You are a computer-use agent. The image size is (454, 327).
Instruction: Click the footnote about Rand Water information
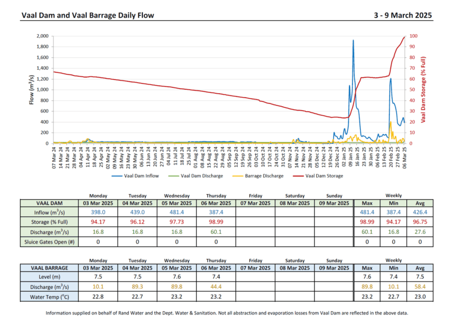coord(227,313)
